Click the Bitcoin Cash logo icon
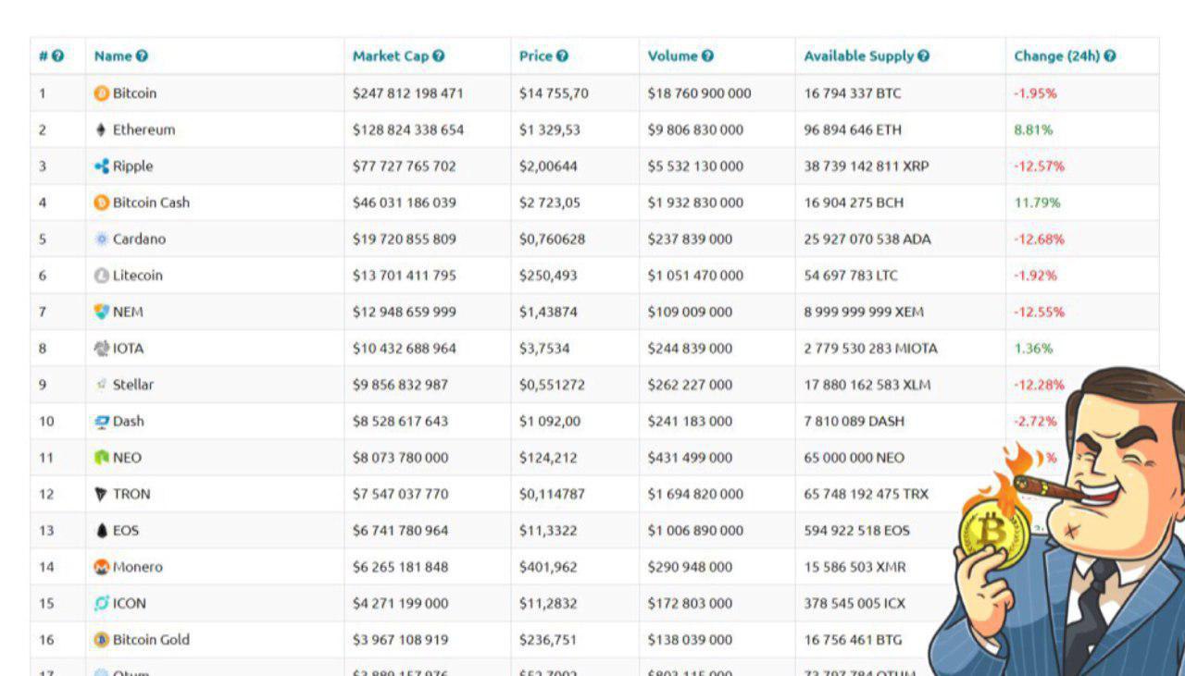This screenshot has width=1185, height=676. 102,203
